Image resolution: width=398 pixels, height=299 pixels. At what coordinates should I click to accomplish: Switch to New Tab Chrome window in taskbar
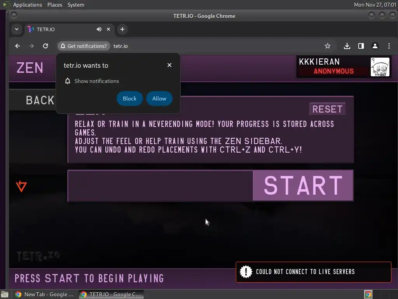tap(44, 294)
